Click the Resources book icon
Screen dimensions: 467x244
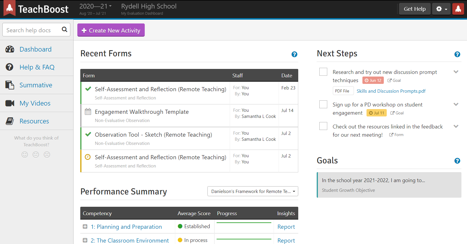[x=10, y=121]
